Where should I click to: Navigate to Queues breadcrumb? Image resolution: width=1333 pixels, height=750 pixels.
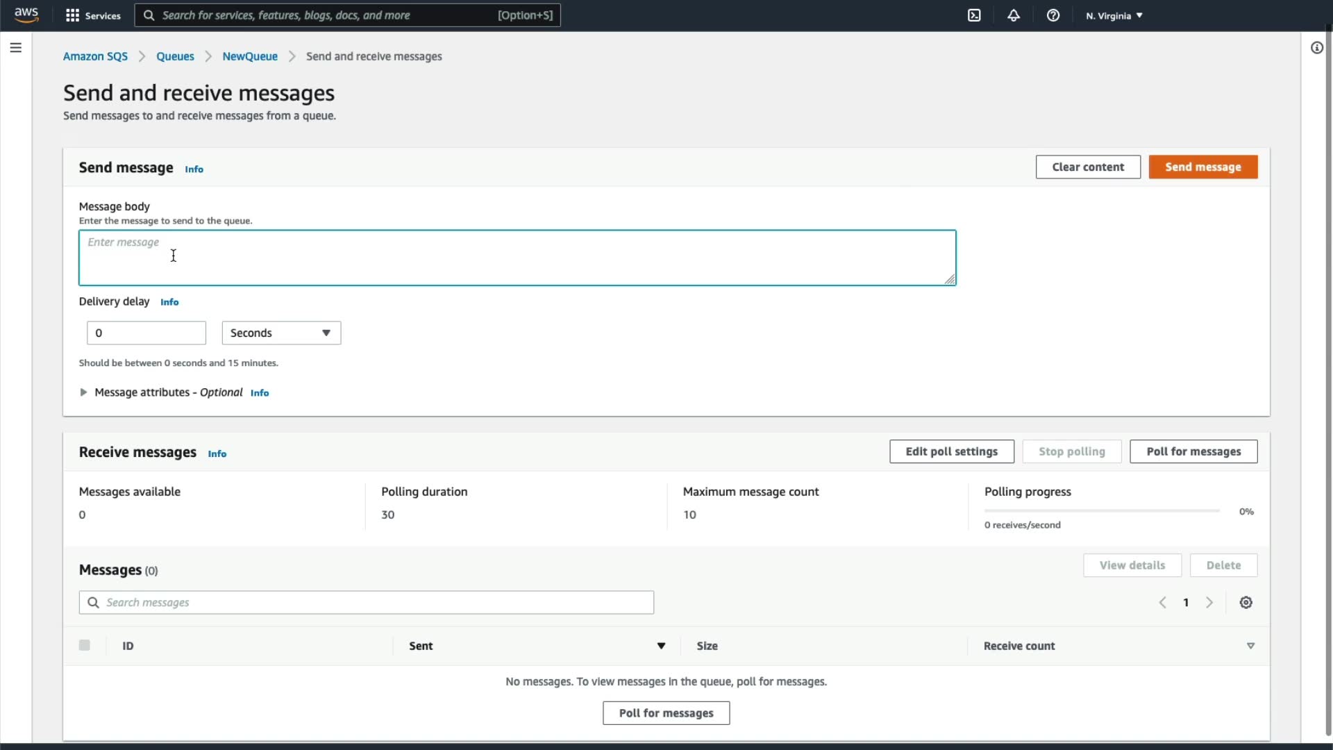coord(175,56)
